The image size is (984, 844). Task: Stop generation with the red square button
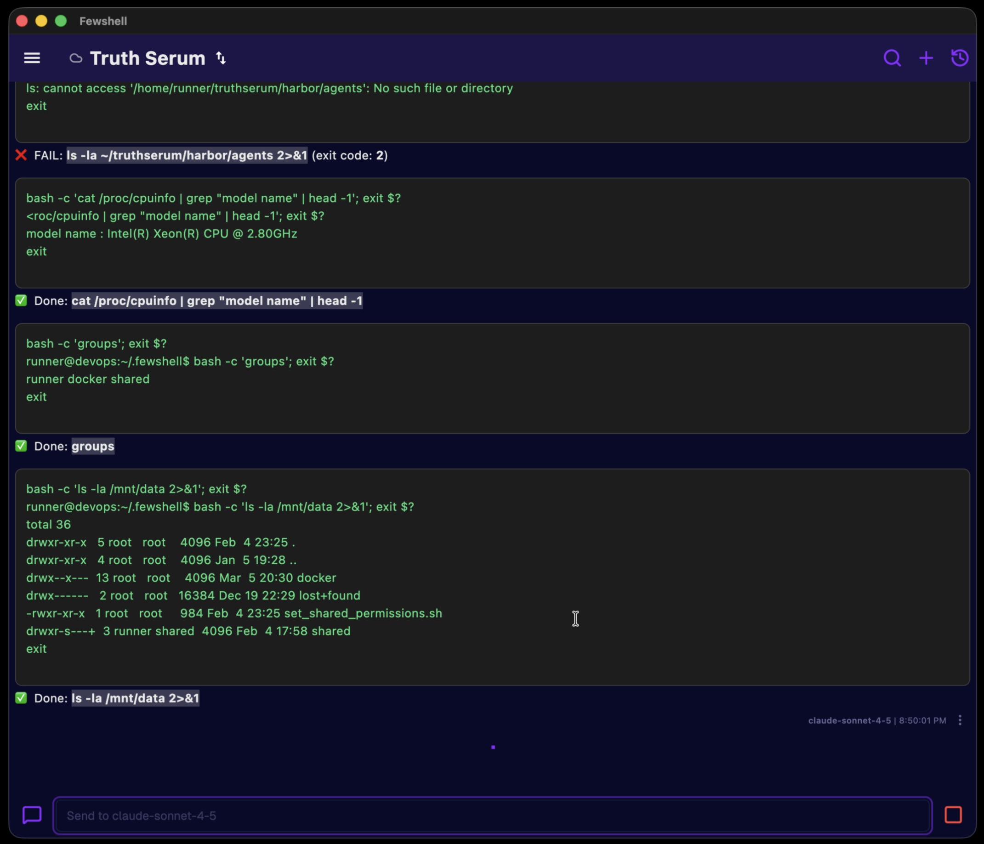click(x=953, y=815)
